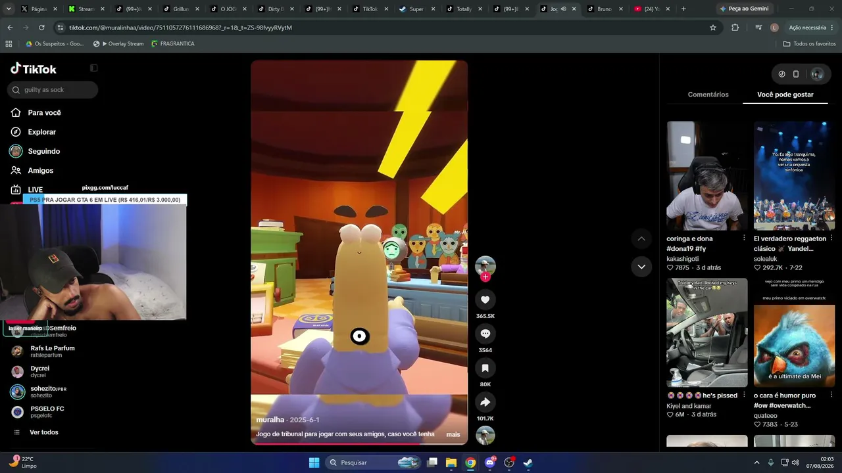This screenshot has height=473, width=842.
Task: Reload the TikTok page
Action: point(41,28)
